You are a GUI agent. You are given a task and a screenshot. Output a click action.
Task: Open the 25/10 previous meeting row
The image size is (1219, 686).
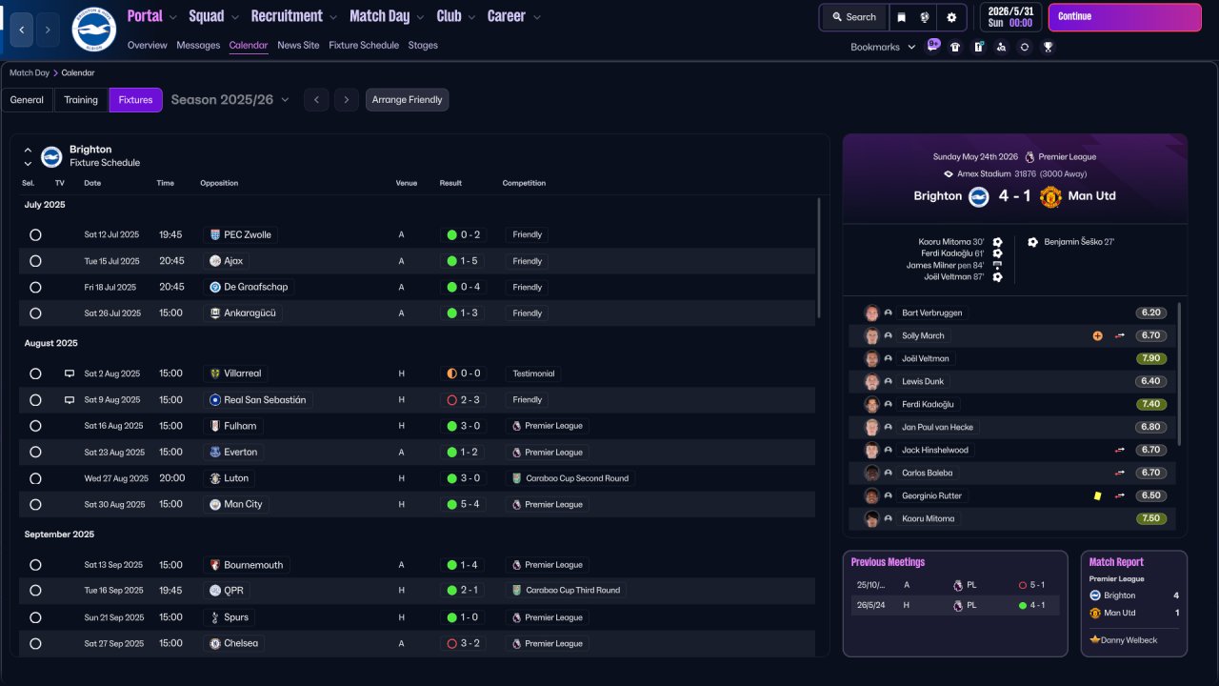tap(955, 585)
